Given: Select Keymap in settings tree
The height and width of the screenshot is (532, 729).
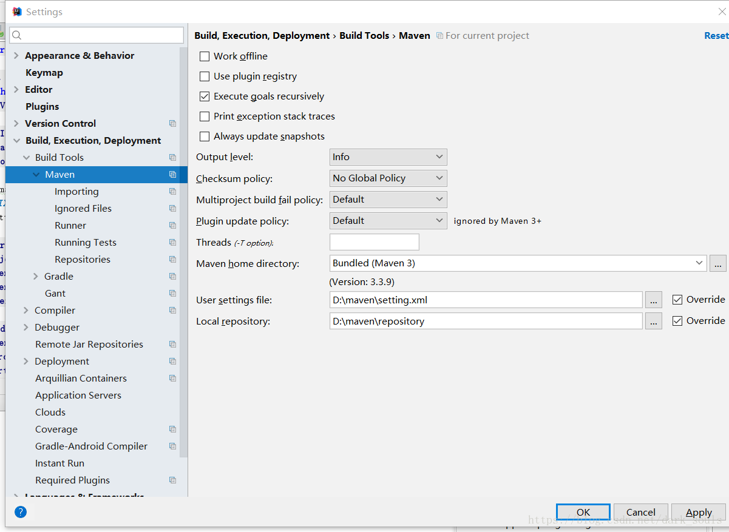Looking at the screenshot, I should point(44,72).
